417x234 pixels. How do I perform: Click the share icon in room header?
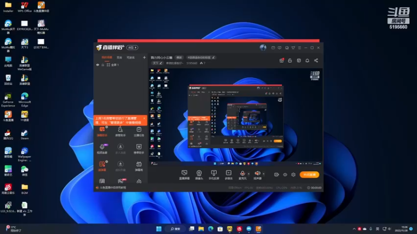[316, 60]
